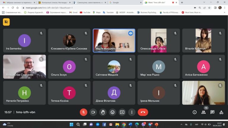Click the bookmark star in address bar
The width and height of the screenshot is (228, 128).
click(x=209, y=8)
